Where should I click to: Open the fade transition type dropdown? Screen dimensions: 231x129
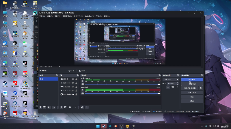(171, 79)
